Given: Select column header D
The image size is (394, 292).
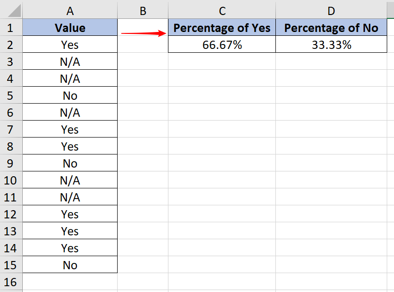Looking at the screenshot, I should coord(331,10).
